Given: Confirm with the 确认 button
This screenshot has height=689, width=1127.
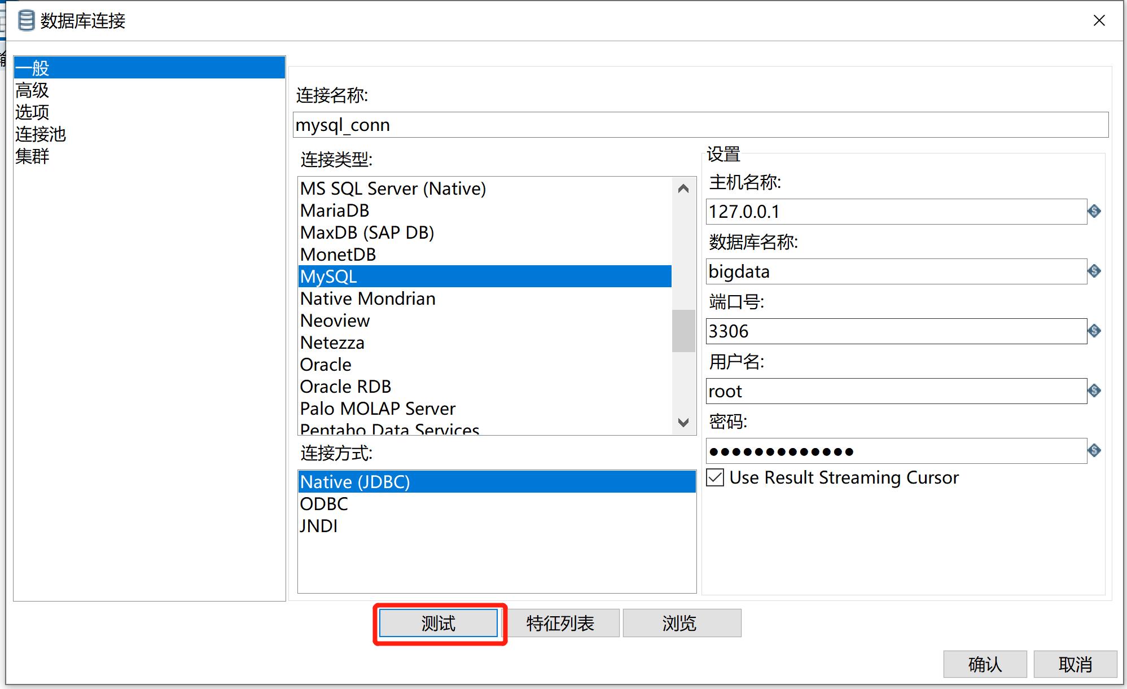Looking at the screenshot, I should (985, 664).
